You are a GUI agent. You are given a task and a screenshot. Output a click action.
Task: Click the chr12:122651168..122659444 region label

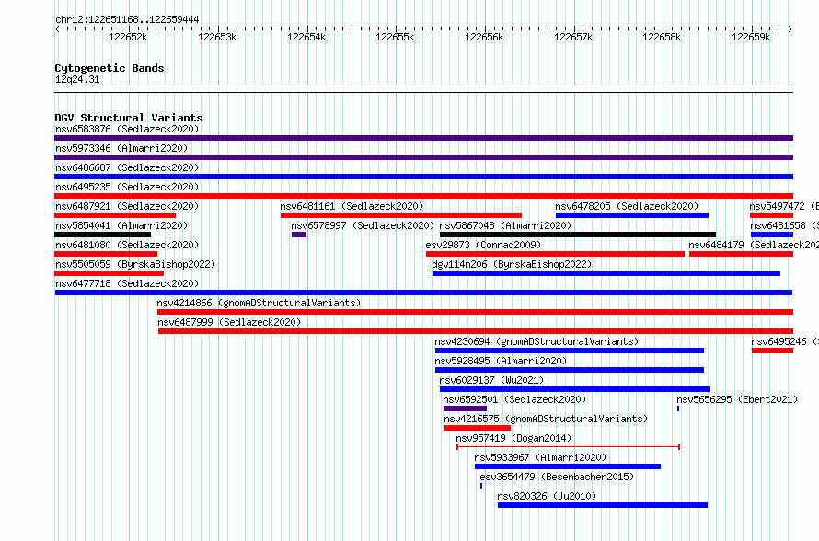point(127,20)
